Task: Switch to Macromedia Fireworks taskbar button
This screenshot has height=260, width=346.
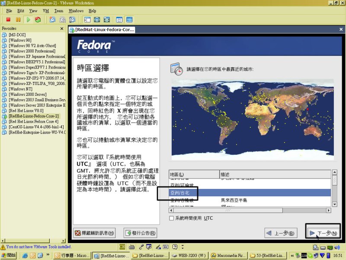Action: click(229, 256)
